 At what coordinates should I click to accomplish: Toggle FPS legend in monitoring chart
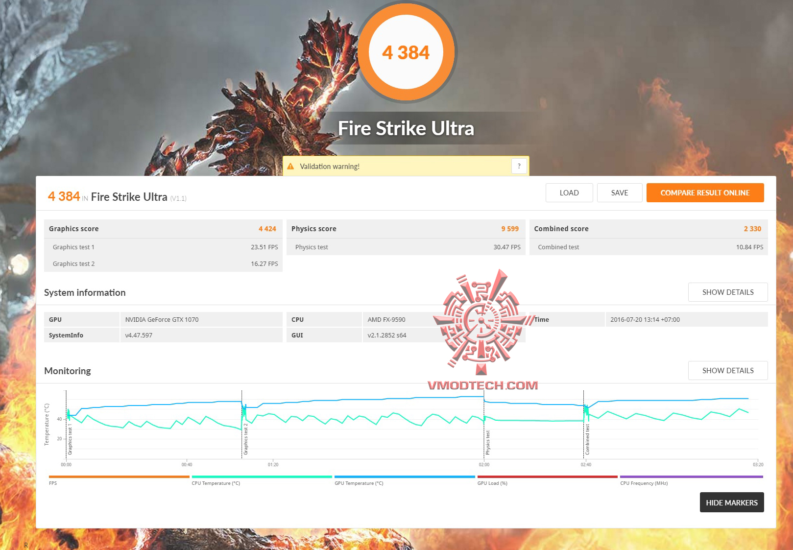(x=119, y=480)
